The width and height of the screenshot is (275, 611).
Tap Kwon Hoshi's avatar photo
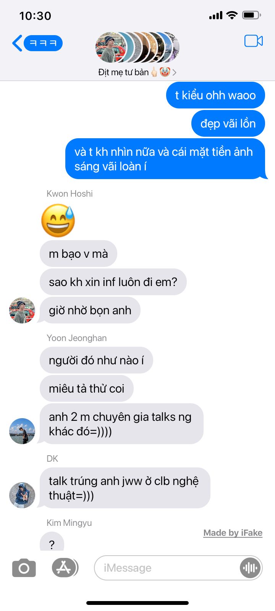pyautogui.click(x=22, y=310)
